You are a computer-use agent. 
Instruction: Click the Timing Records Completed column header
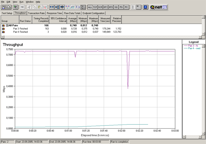pos(41,19)
